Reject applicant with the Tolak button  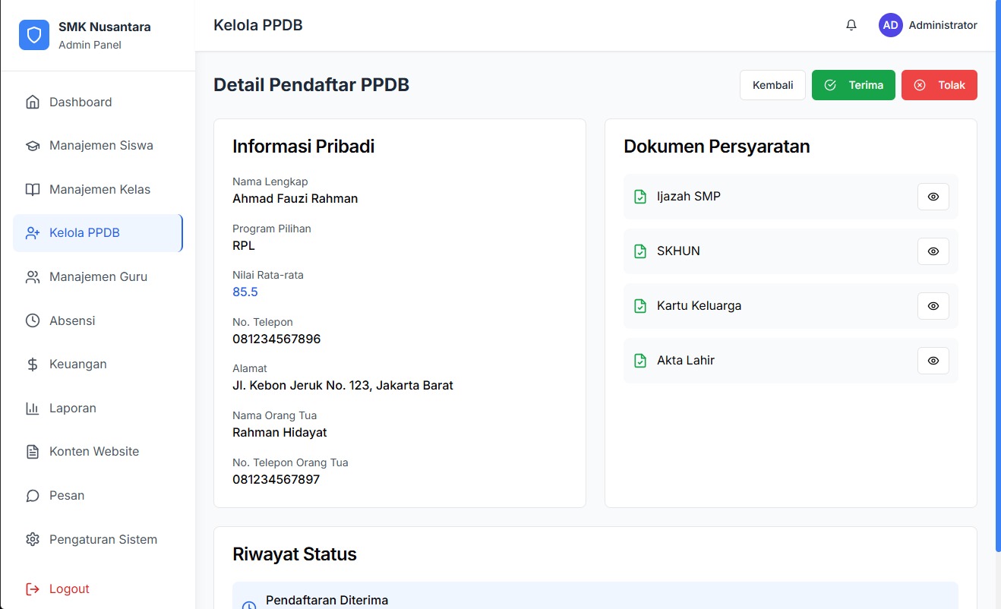tap(939, 85)
